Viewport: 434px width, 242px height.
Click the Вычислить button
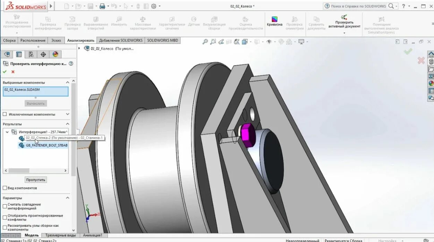tap(36, 103)
